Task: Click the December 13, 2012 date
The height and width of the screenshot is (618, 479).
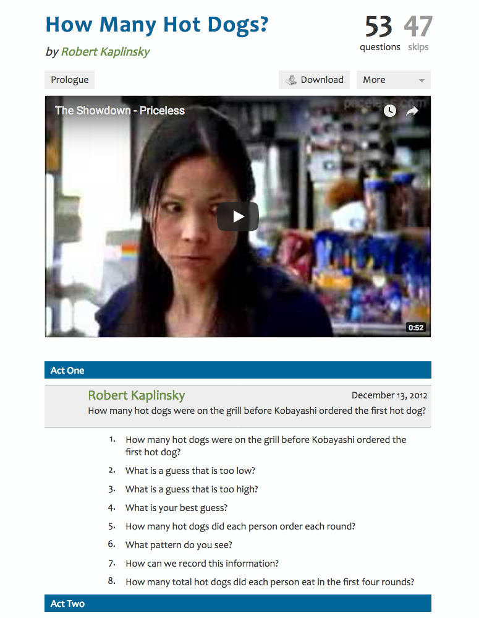Action: pyautogui.click(x=389, y=395)
